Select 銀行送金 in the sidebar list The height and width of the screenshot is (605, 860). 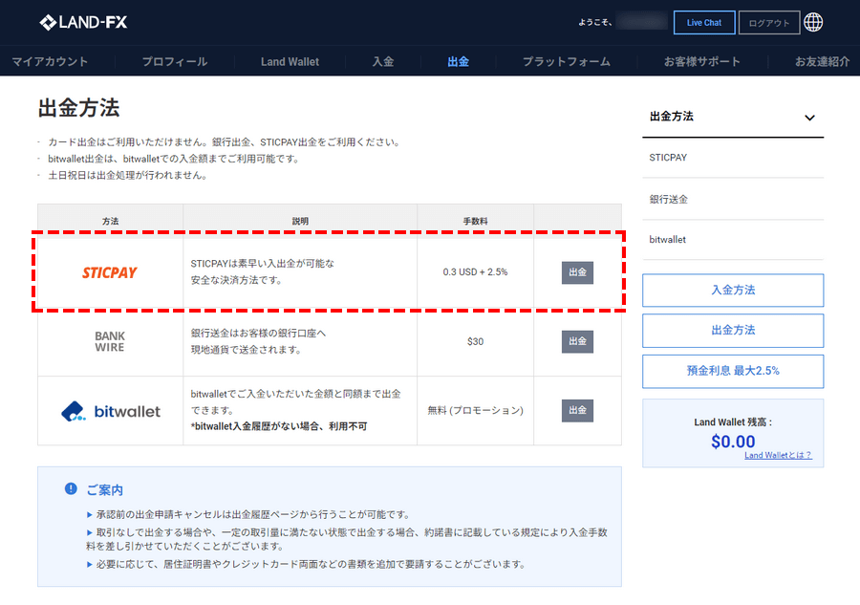click(x=669, y=199)
